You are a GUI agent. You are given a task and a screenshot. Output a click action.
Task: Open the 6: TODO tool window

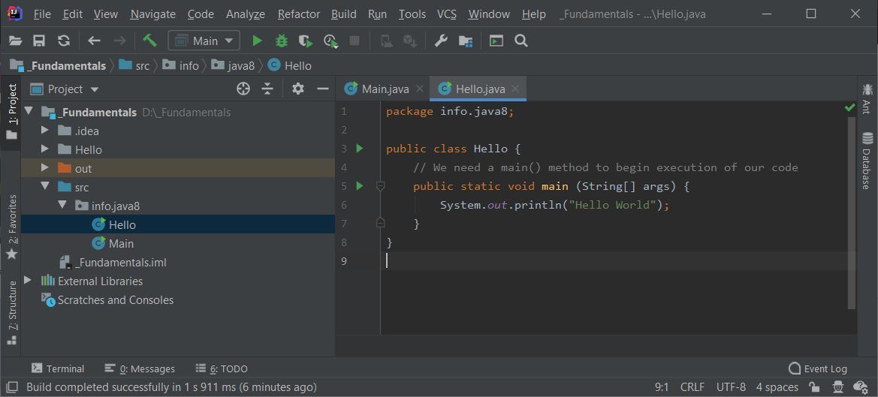[221, 368]
